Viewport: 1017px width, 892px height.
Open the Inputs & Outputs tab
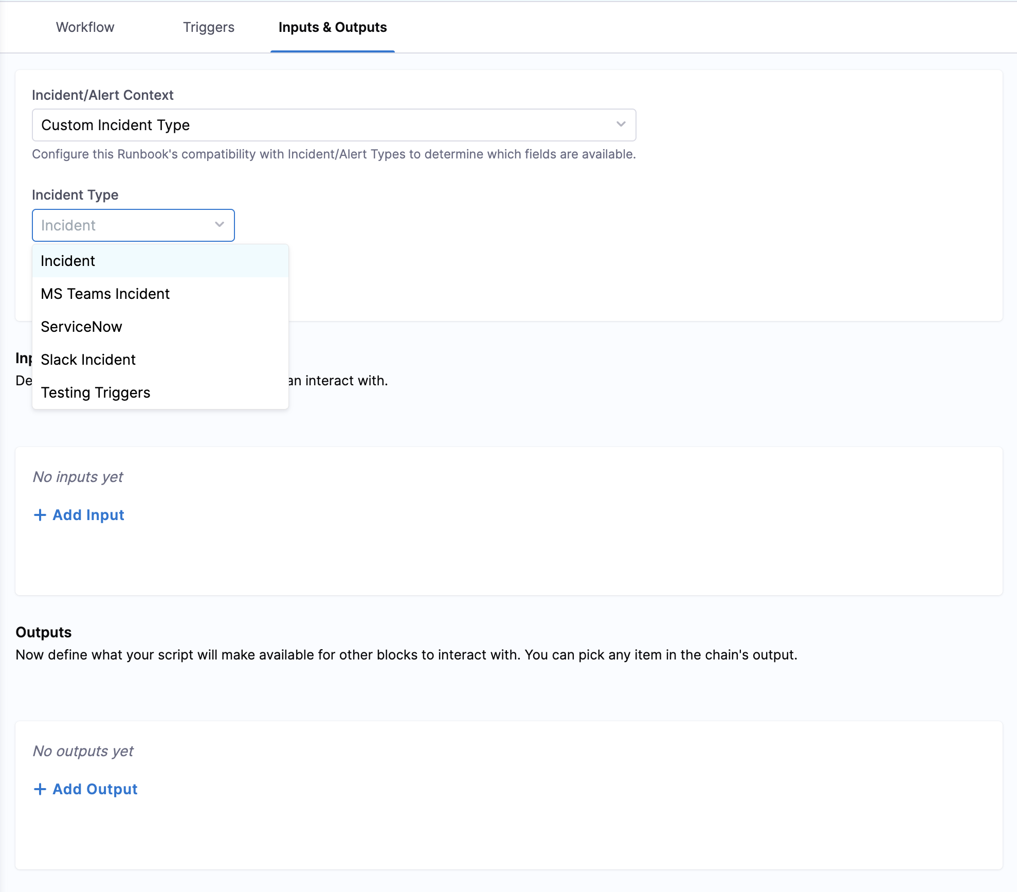click(332, 27)
